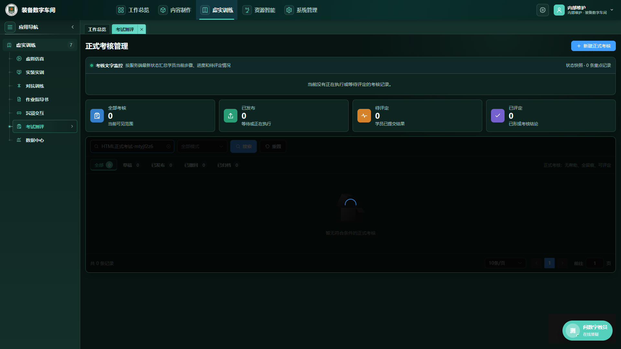This screenshot has width=621, height=349.
Task: Click the 待评定 pulse icon
Action: point(364,116)
